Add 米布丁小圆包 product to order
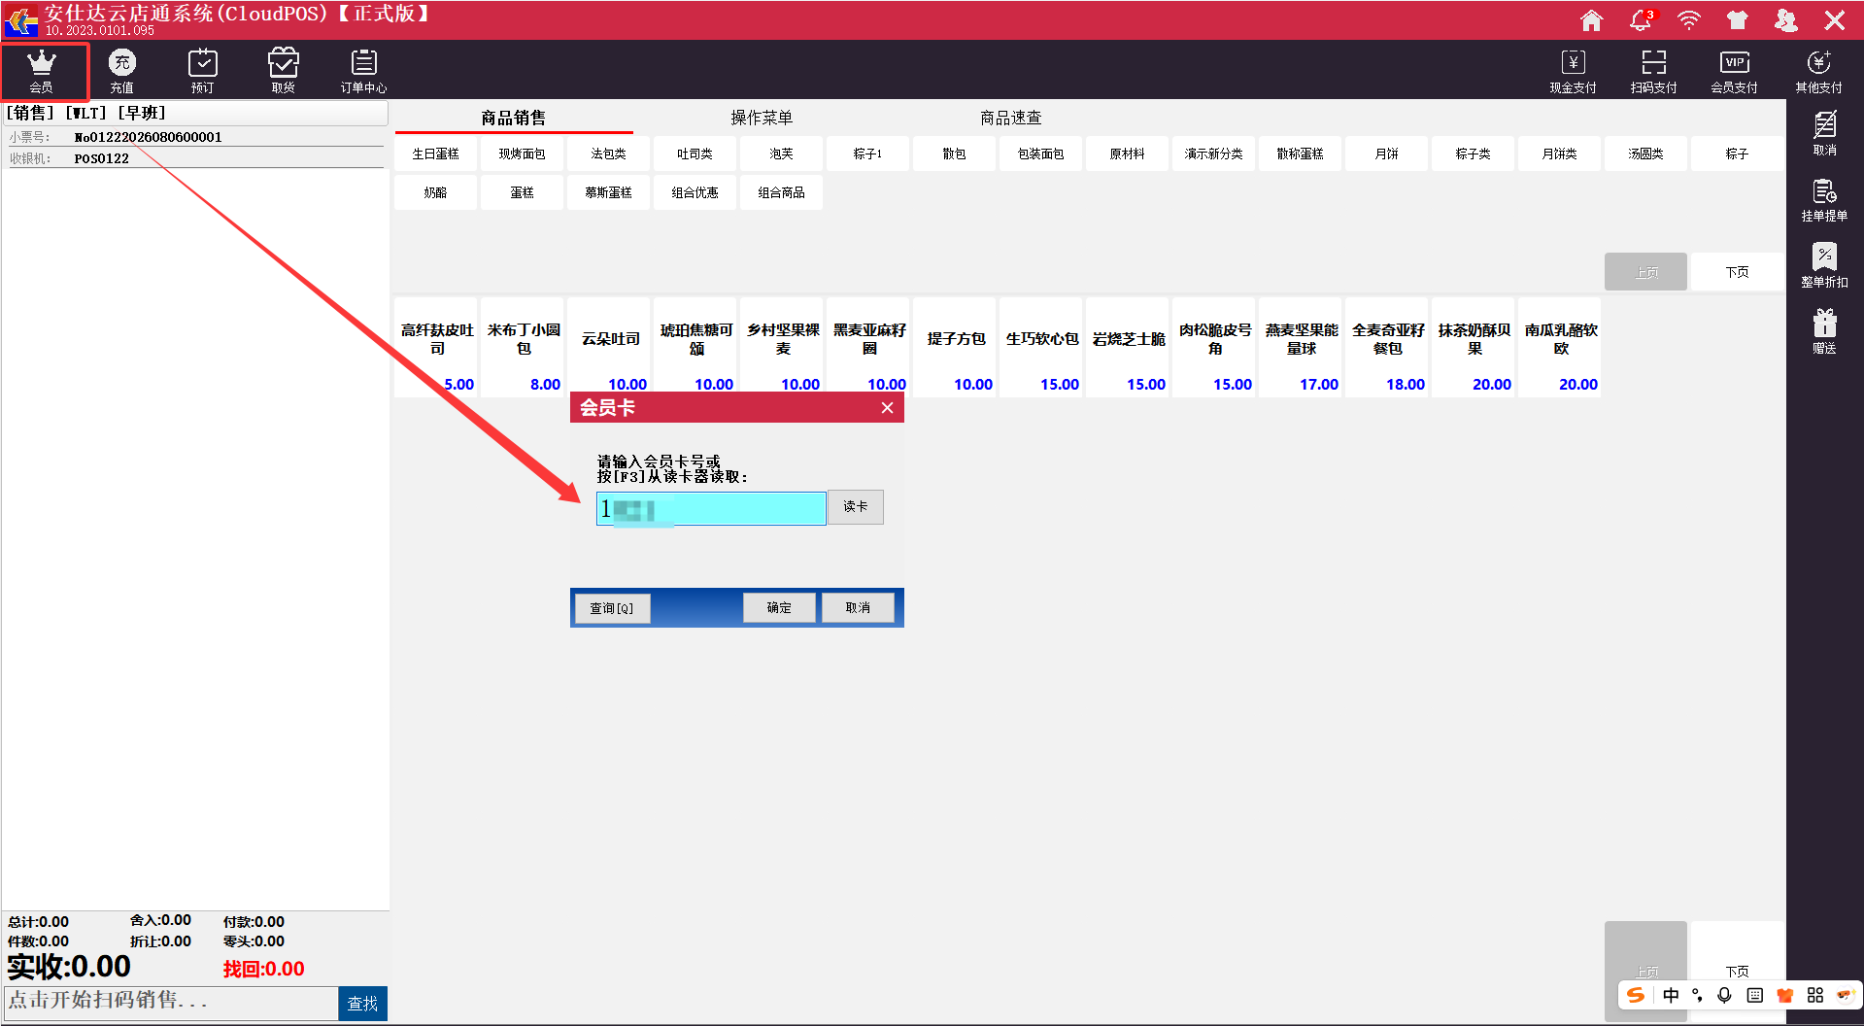Viewport: 1864px width, 1026px height. click(x=523, y=348)
